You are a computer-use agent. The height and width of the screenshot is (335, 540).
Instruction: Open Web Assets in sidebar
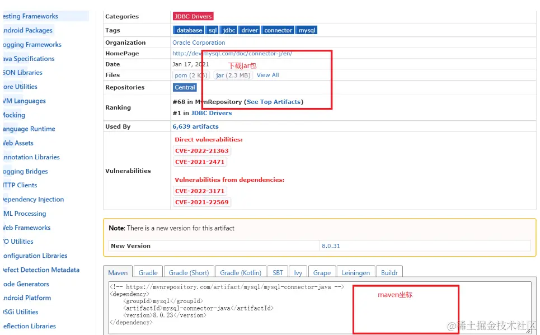point(18,143)
